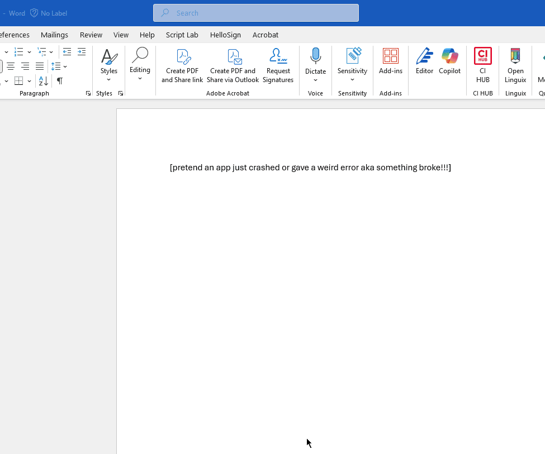
Task: Click Open Linguix icon
Action: point(515,56)
